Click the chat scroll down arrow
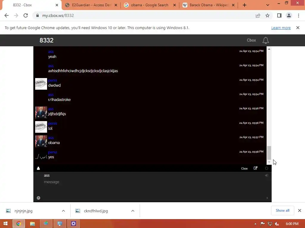 [269, 162]
